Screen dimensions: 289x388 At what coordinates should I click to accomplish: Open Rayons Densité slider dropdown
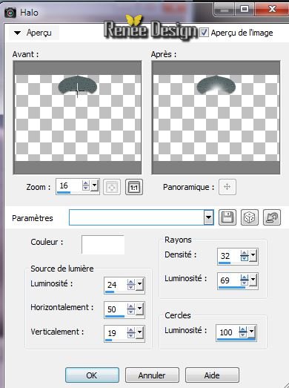tap(253, 255)
